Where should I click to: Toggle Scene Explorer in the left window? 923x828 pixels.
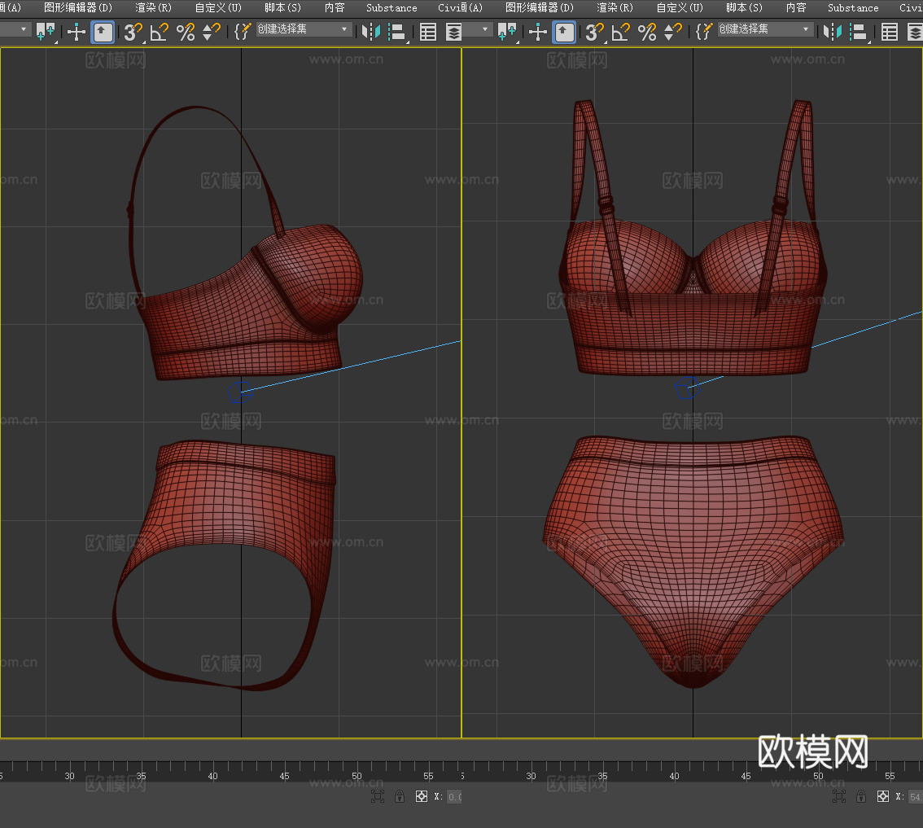point(428,32)
